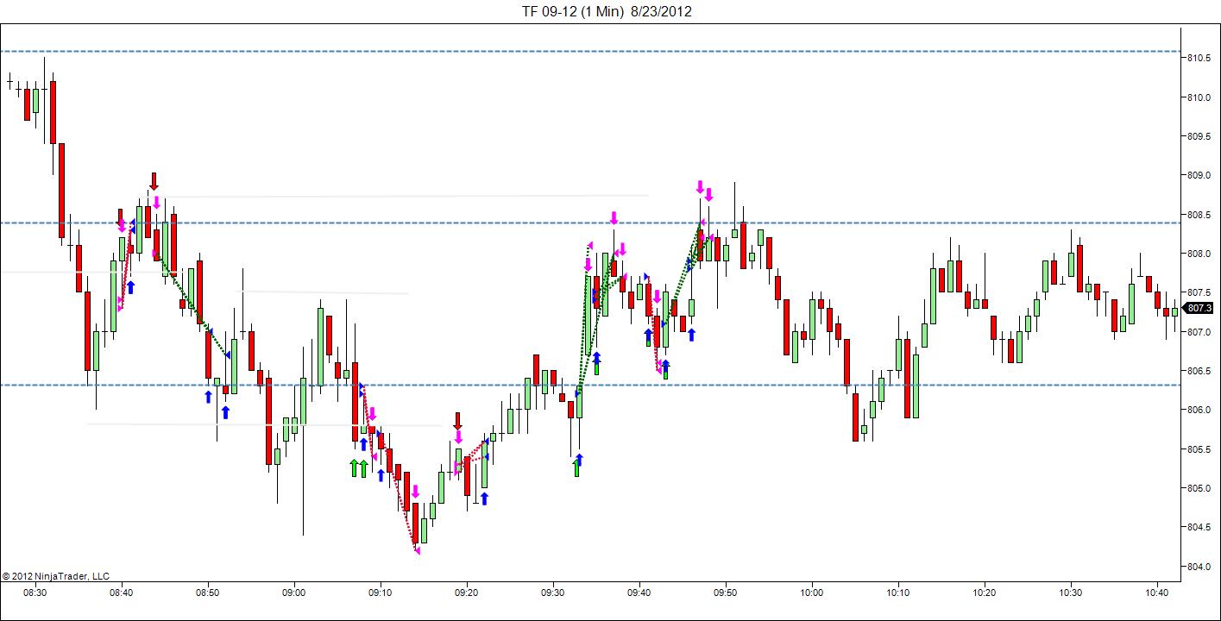Click the 807.5 price axis label
1221x621 pixels.
tap(1199, 292)
